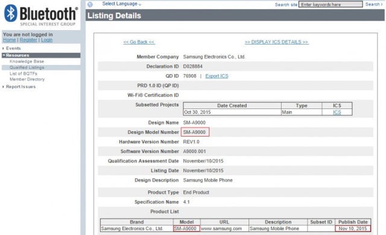Click www.samsung.com URL in product list

(x=221, y=228)
